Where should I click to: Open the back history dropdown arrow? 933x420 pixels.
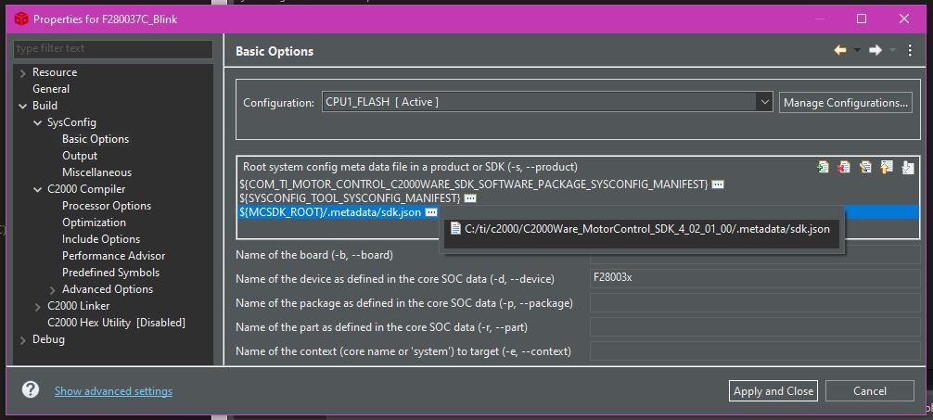pos(858,51)
